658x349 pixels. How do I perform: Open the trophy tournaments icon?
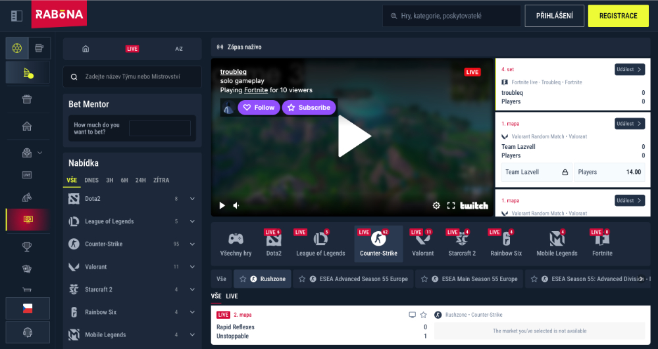[27, 246]
